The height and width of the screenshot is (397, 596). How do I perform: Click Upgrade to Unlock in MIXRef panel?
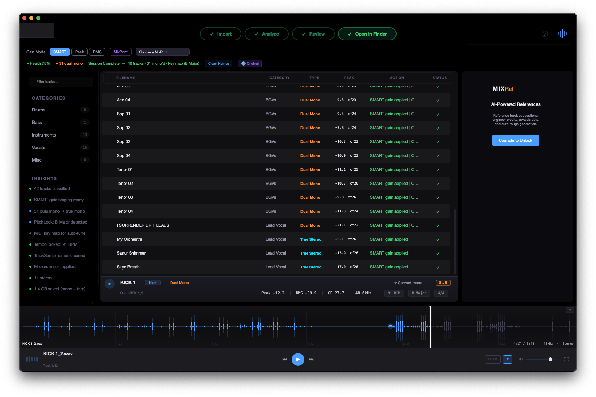pyautogui.click(x=515, y=140)
